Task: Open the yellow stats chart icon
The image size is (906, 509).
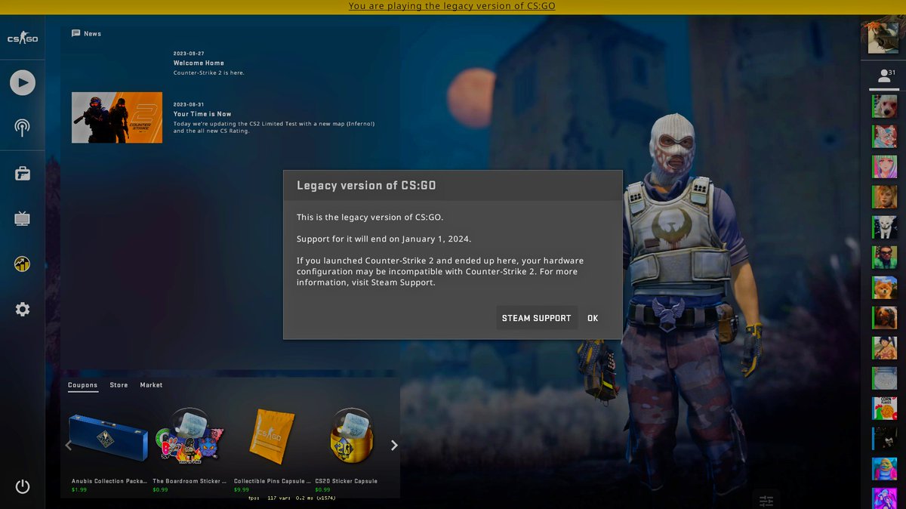Action: pyautogui.click(x=23, y=264)
